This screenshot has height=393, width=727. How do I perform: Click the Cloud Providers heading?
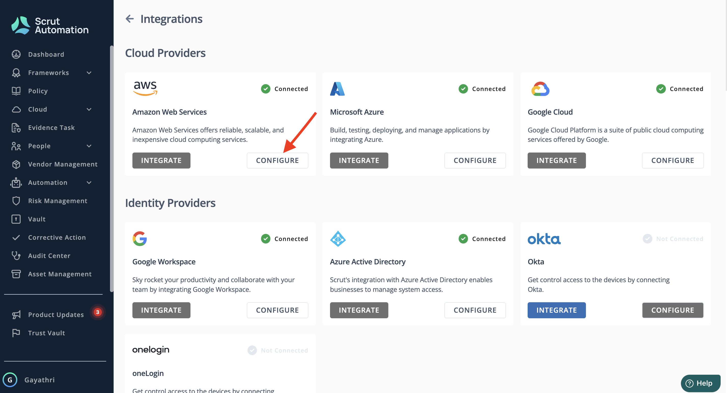click(x=165, y=53)
